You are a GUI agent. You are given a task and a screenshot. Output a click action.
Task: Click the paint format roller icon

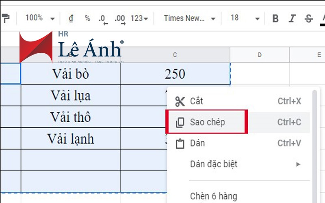coord(5,18)
